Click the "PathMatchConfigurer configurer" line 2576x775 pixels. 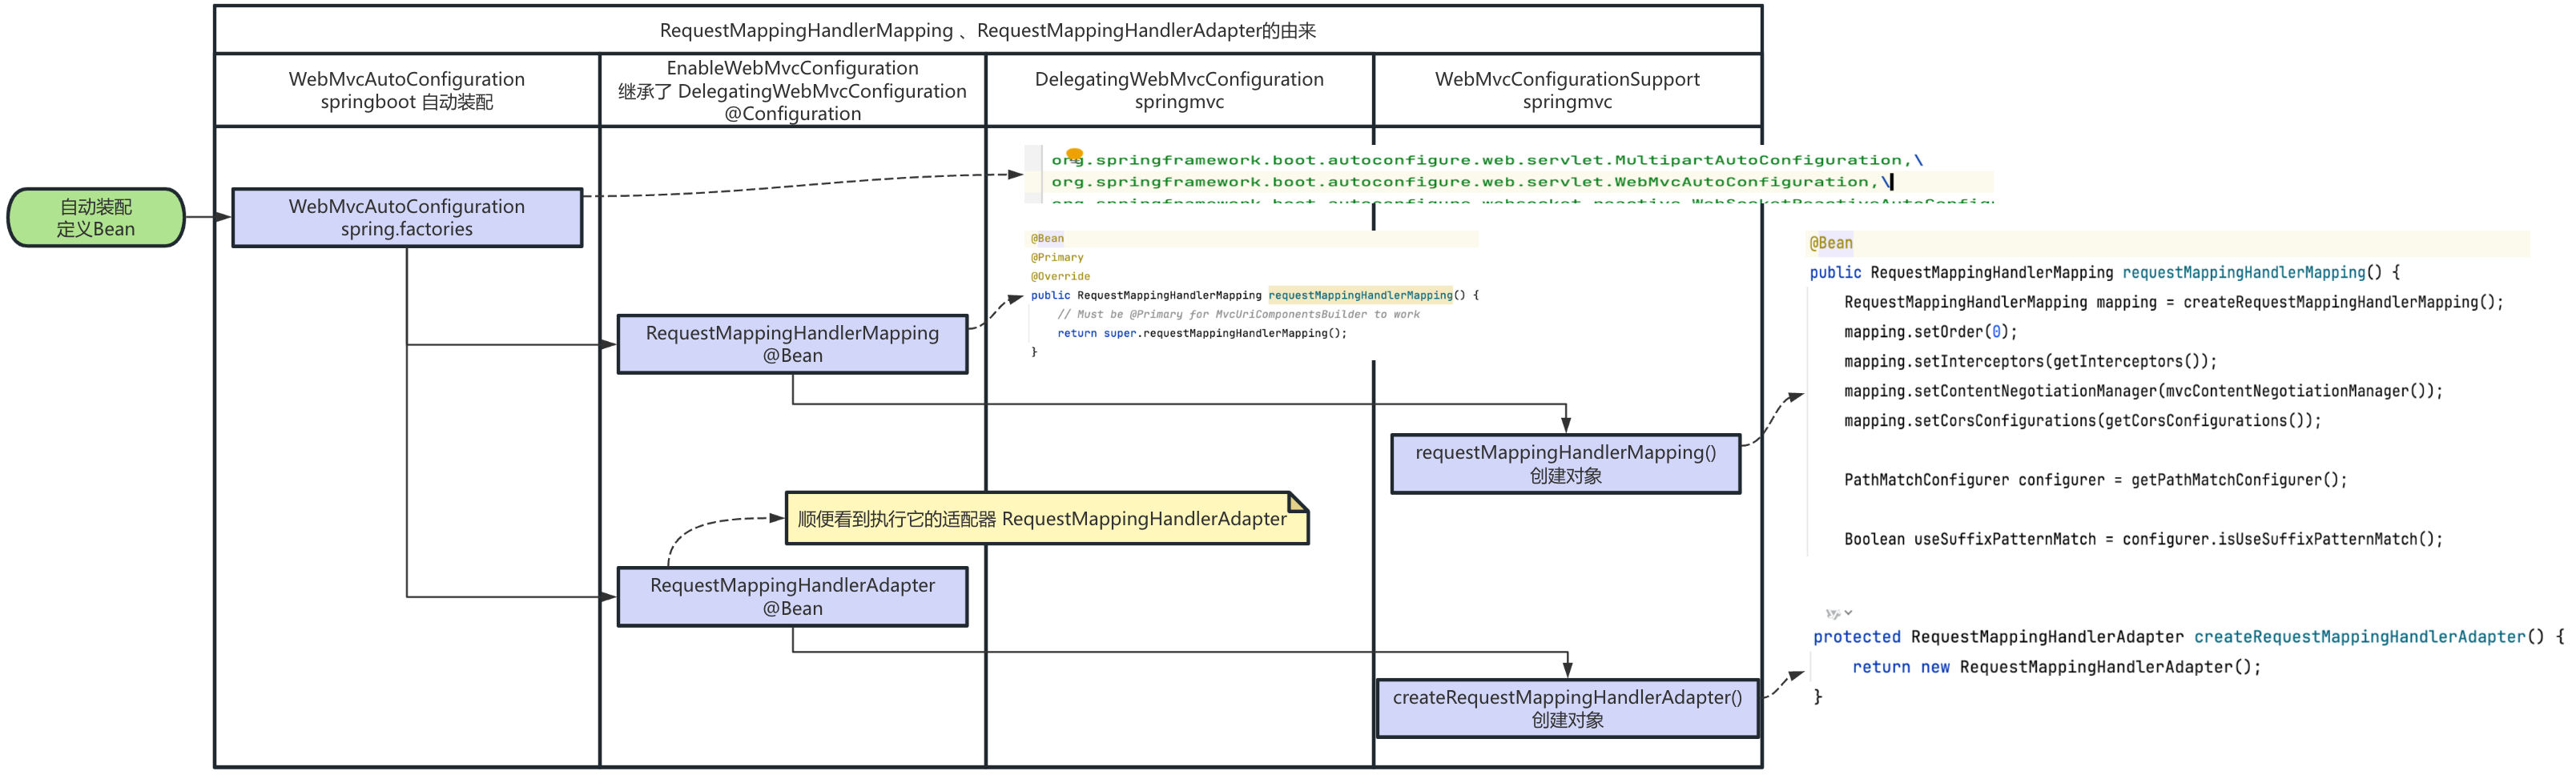click(x=2095, y=480)
